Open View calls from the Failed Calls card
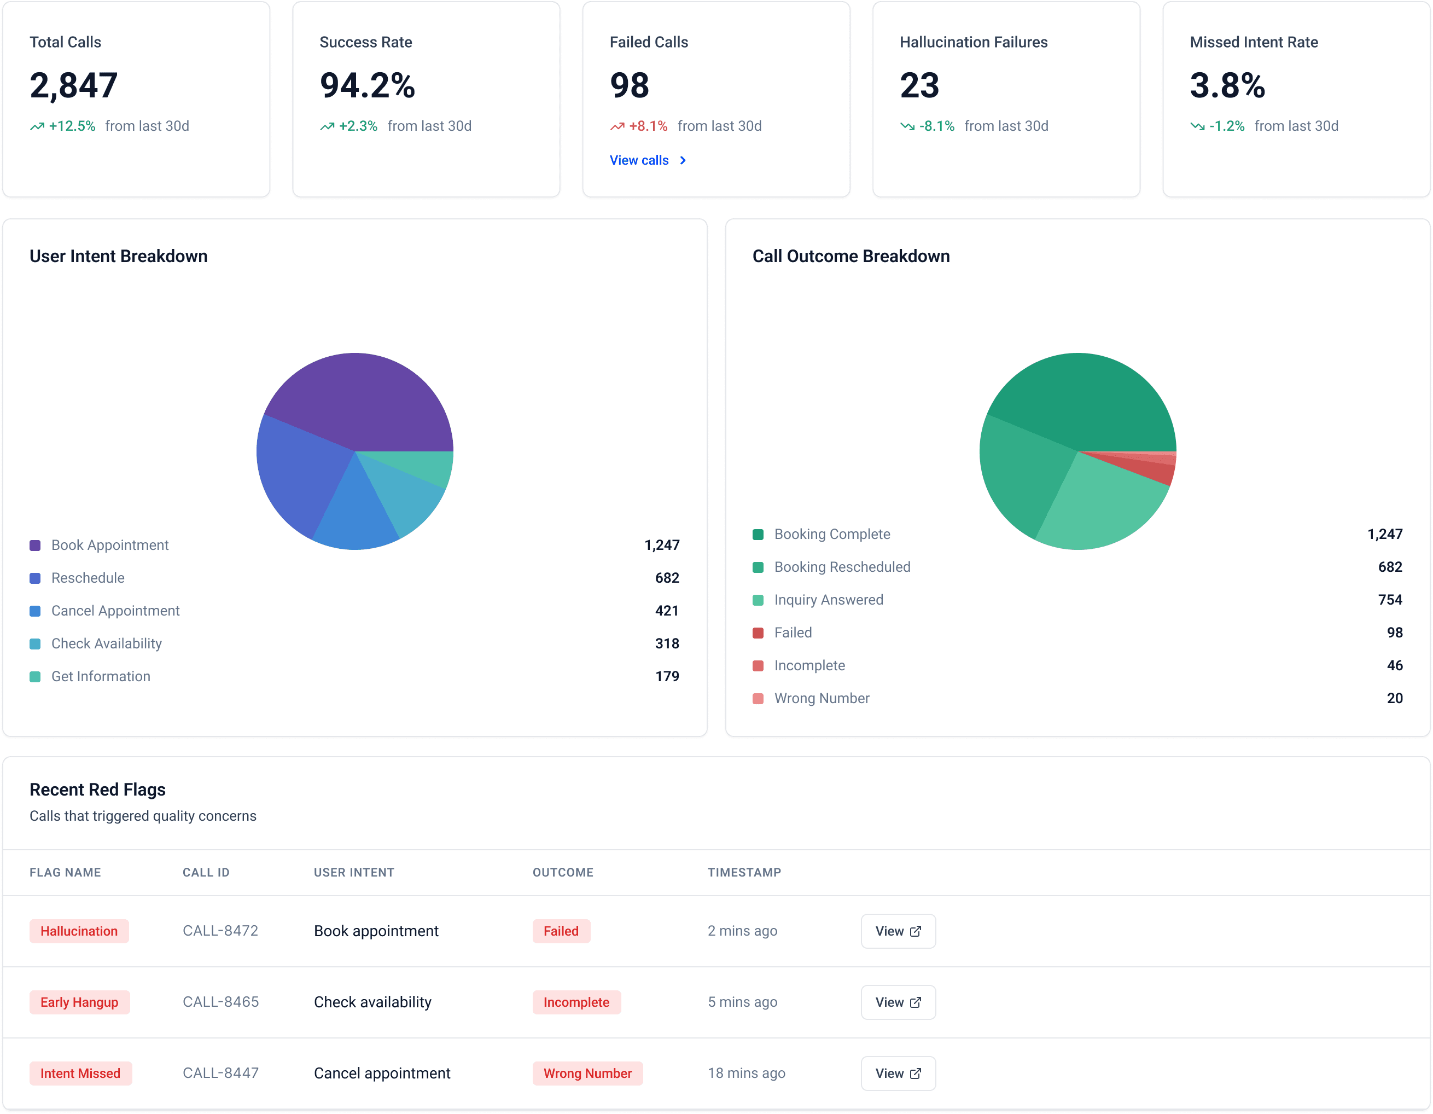Image resolution: width=1433 pixels, height=1114 pixels. click(x=639, y=160)
